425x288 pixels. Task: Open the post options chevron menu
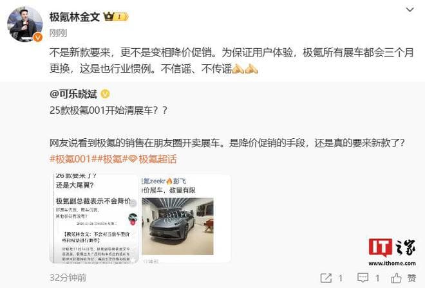point(410,10)
